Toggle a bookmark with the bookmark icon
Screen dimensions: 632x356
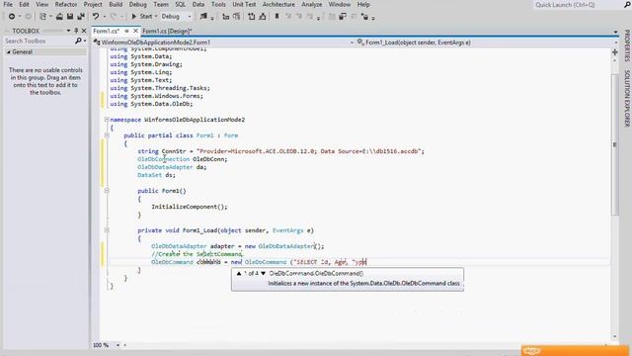click(x=276, y=17)
